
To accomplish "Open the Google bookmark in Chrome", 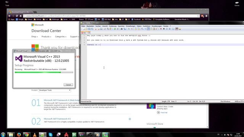I will [19, 19].
